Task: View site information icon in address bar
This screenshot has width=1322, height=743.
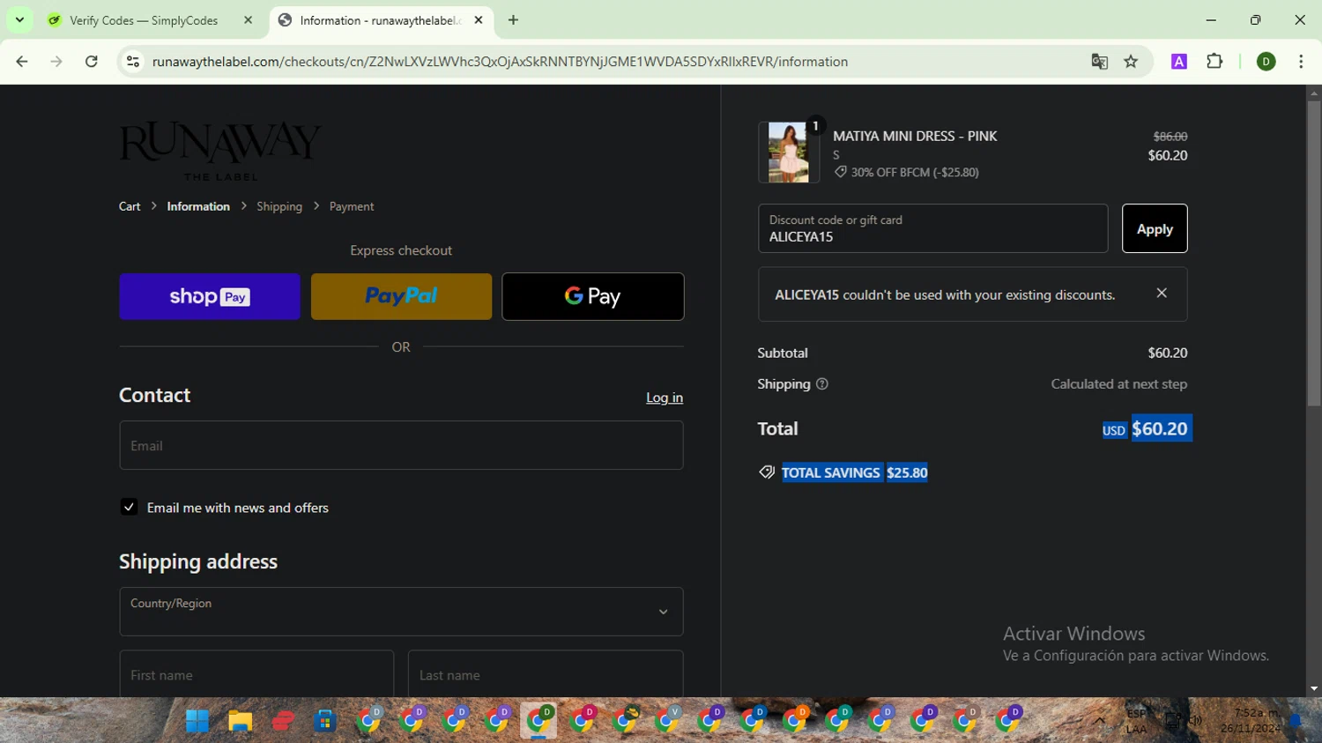Action: click(133, 62)
